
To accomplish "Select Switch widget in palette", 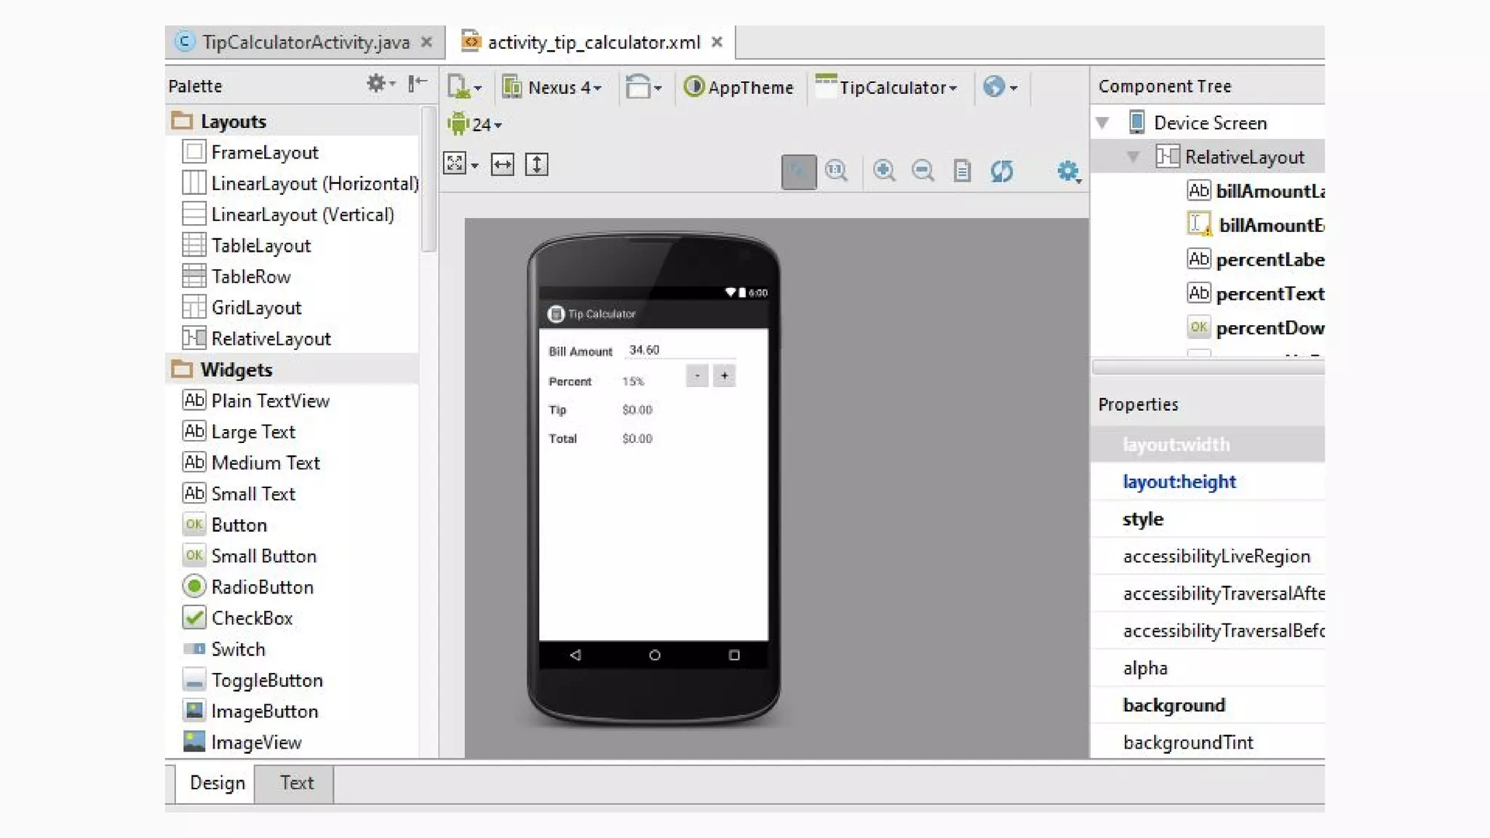I will tap(238, 649).
